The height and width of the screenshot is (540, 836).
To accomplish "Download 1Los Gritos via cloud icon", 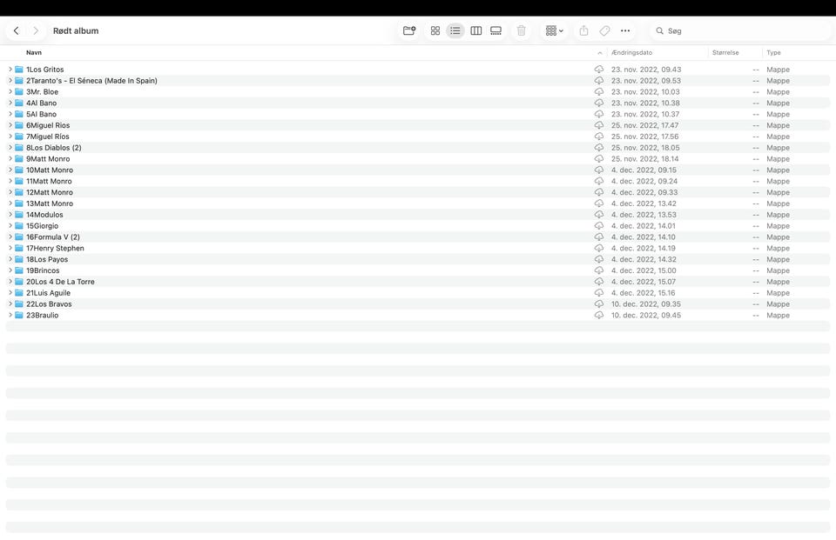I will point(599,70).
